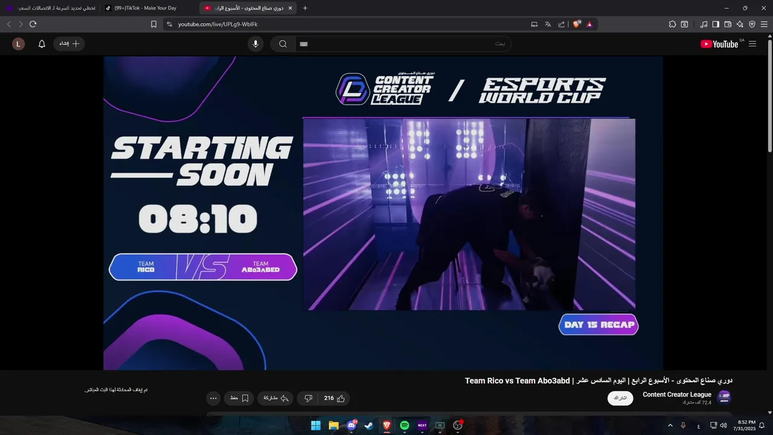
Task: Show hidden system tray icons
Action: [670, 425]
